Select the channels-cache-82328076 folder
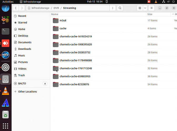This screenshot has width=177, height=131. click(74, 84)
